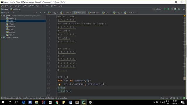Switch to PyCharm on taskbar
This screenshot has width=187, height=105.
(x=84, y=102)
